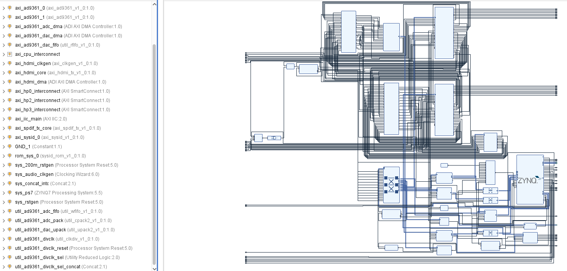
Task: Click the IP icon for rom_sys_0
Action: [9, 156]
